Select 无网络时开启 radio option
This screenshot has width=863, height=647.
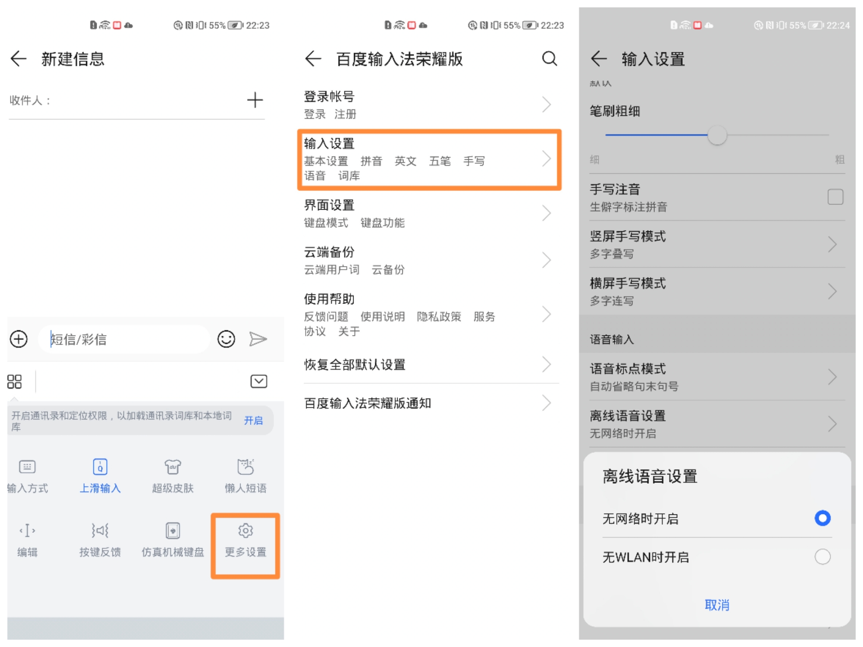822,518
